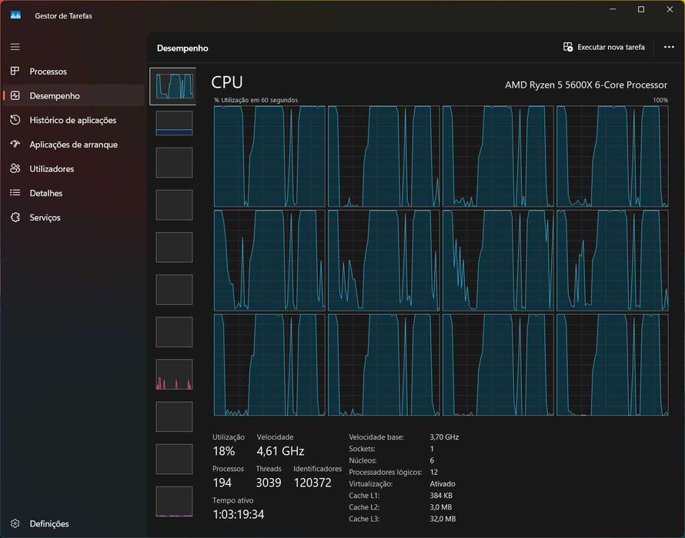
Task: Click the 'Tempo ativo' label
Action: click(x=233, y=500)
